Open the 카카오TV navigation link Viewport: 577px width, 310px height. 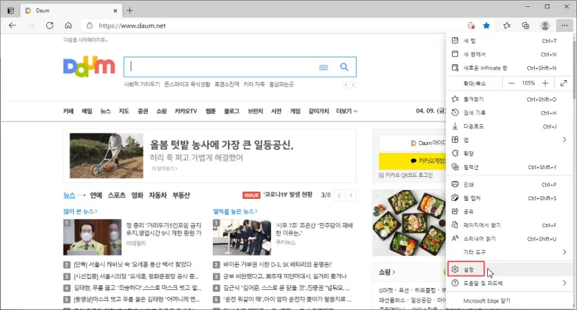coord(186,111)
